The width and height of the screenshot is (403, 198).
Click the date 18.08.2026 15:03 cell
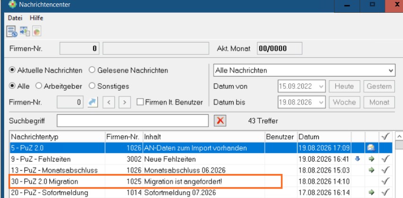pyautogui.click(x=324, y=170)
